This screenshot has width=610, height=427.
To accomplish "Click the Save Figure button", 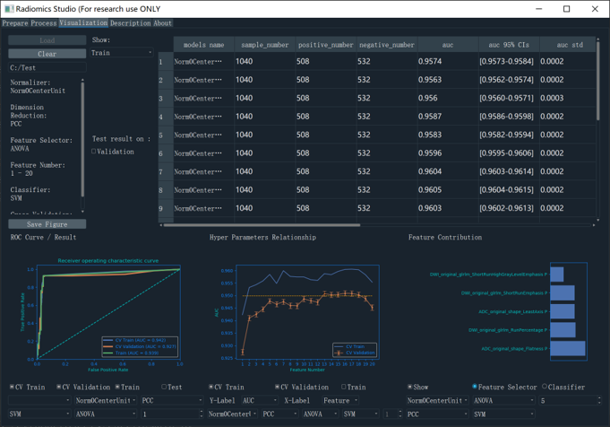I will coord(47,224).
